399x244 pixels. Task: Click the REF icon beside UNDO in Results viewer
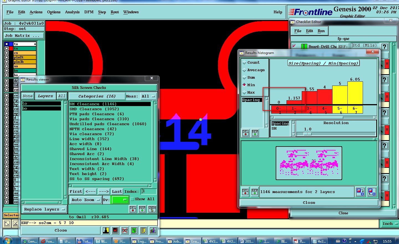(x=142, y=209)
